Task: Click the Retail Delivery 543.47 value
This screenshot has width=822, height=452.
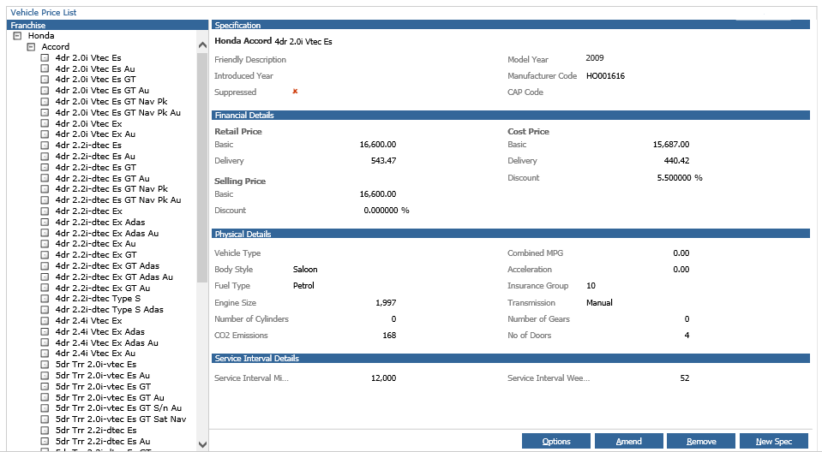Action: coord(384,161)
